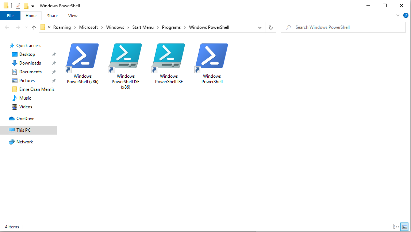The image size is (411, 232).
Task: Click inside the Search Windows PowerShell box
Action: (343, 27)
